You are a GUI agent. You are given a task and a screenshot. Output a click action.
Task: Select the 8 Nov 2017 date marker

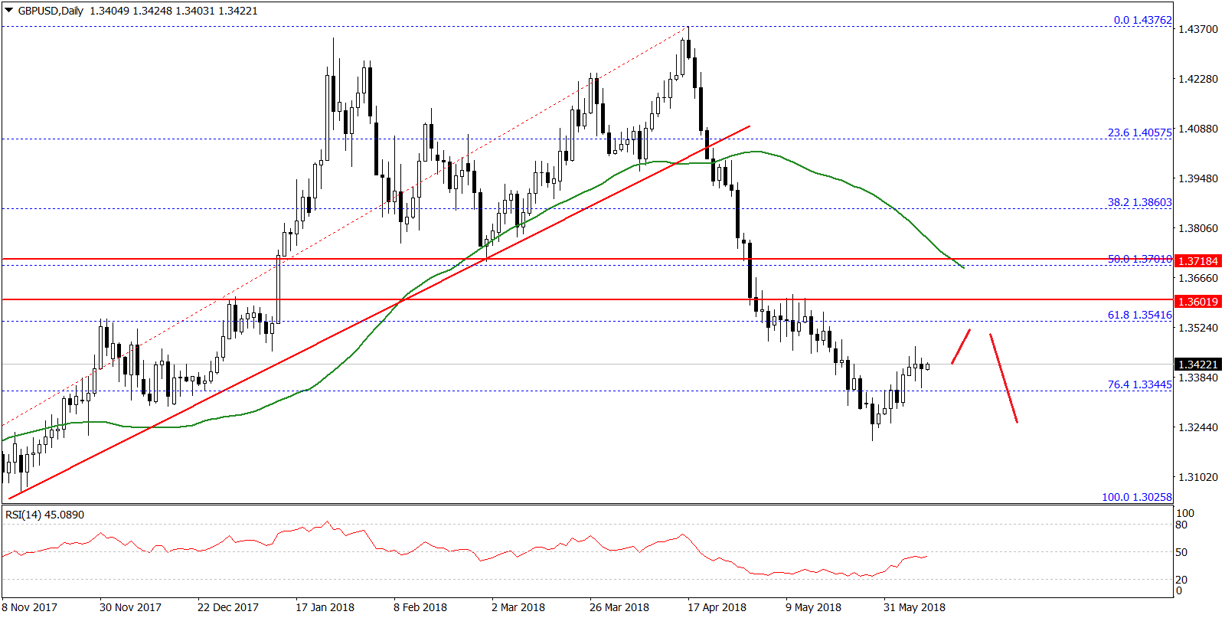[x=30, y=607]
